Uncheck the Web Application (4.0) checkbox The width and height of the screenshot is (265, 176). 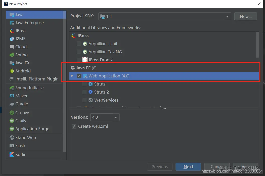coord(79,76)
